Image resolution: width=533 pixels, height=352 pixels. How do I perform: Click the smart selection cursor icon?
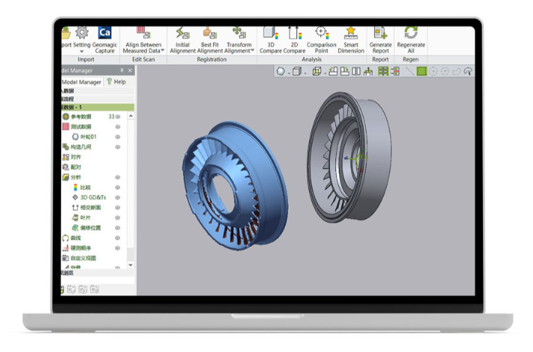point(468,71)
